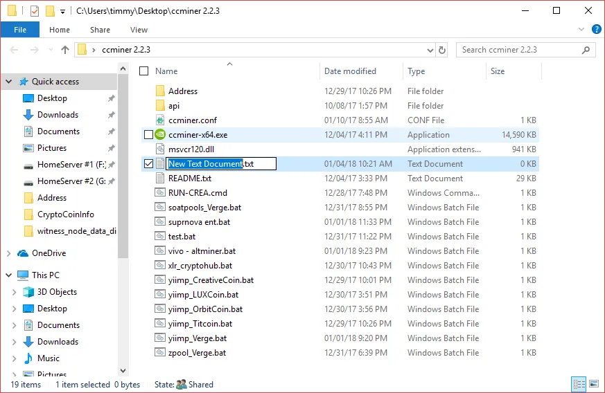Click the api folder icon
The image size is (605, 393).
point(160,106)
